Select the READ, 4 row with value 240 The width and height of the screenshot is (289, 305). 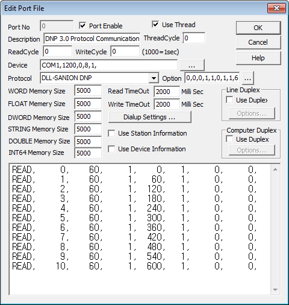pos(134,208)
